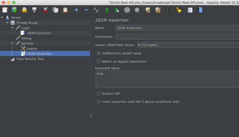Click the Assert JSON Path exists field

tap(188, 45)
